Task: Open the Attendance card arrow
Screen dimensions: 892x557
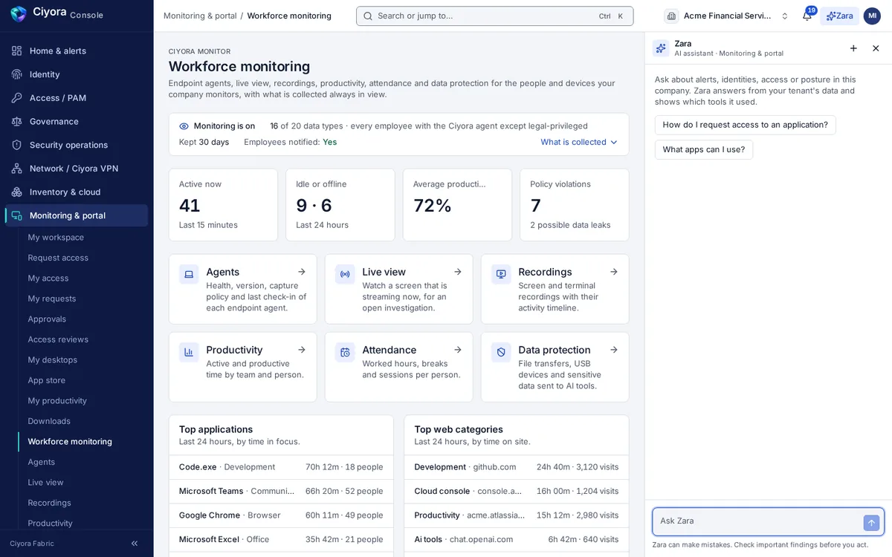Action: [457, 350]
